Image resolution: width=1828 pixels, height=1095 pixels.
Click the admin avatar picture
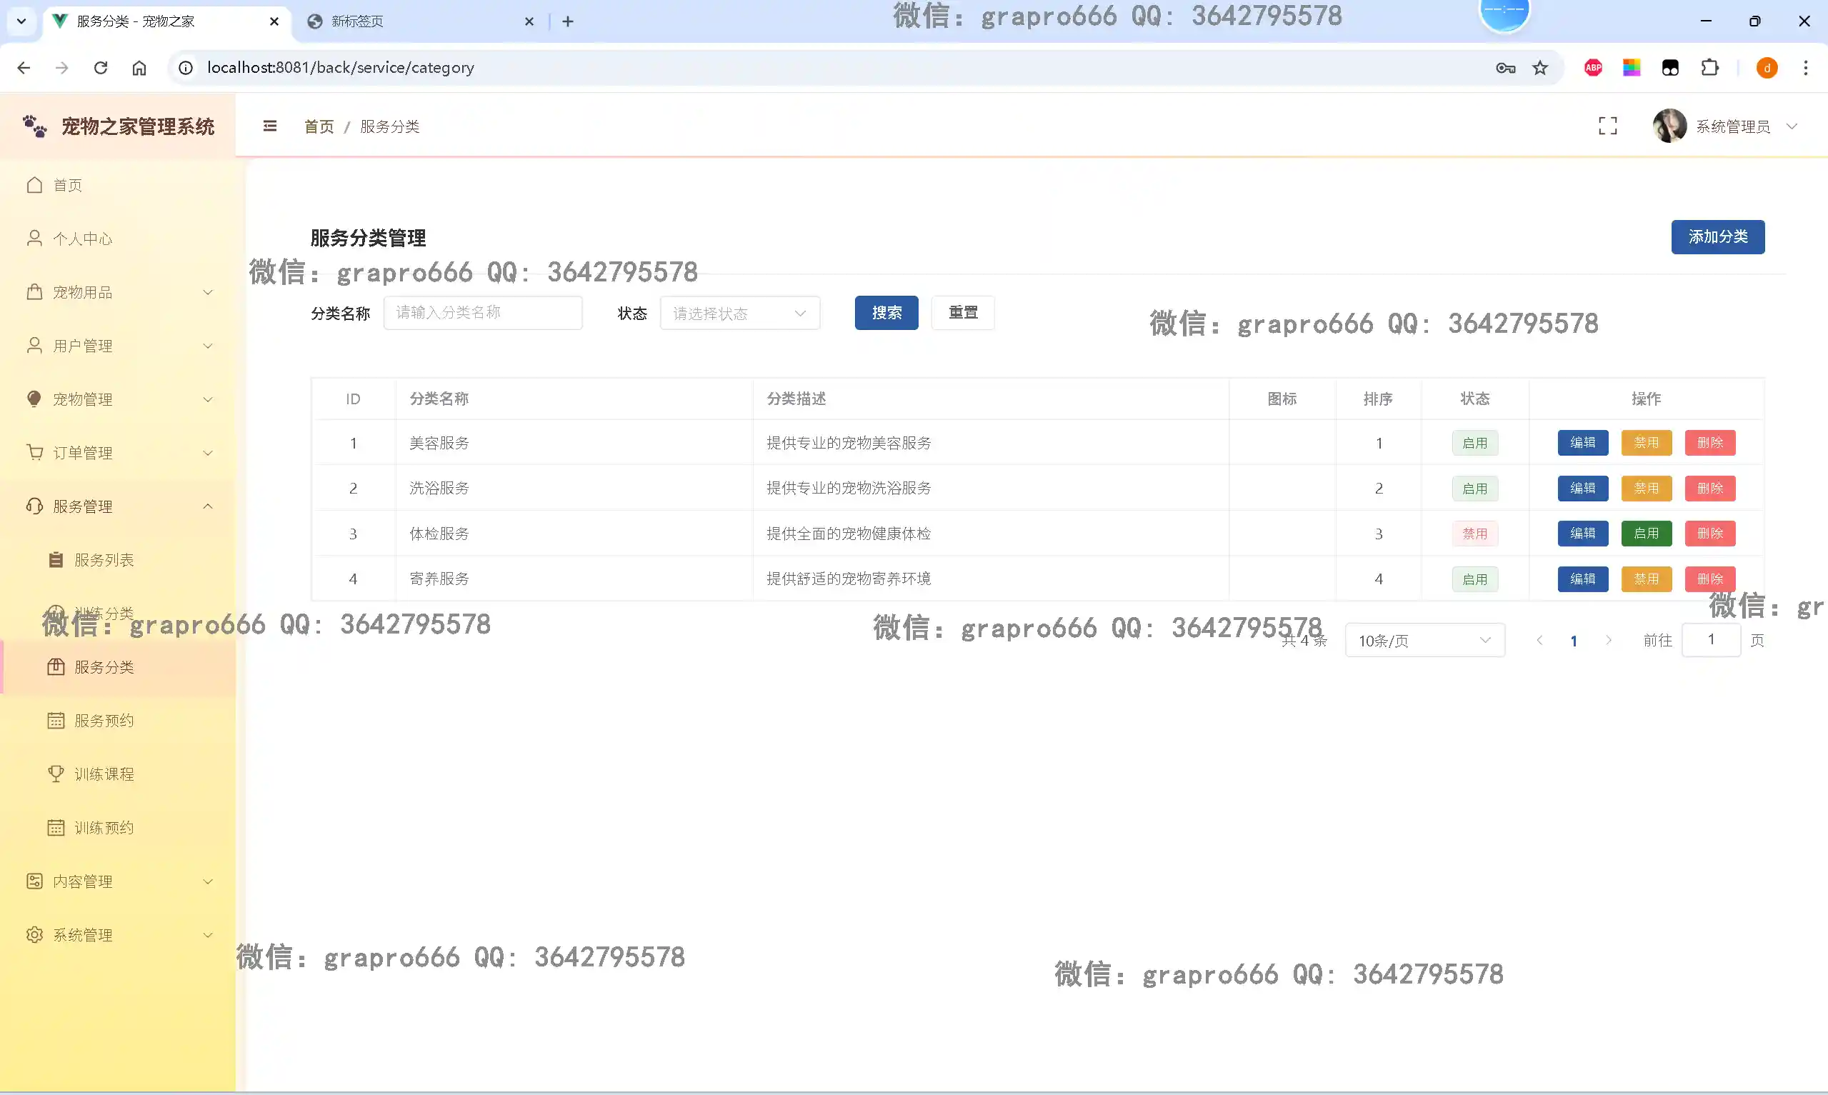(x=1669, y=126)
